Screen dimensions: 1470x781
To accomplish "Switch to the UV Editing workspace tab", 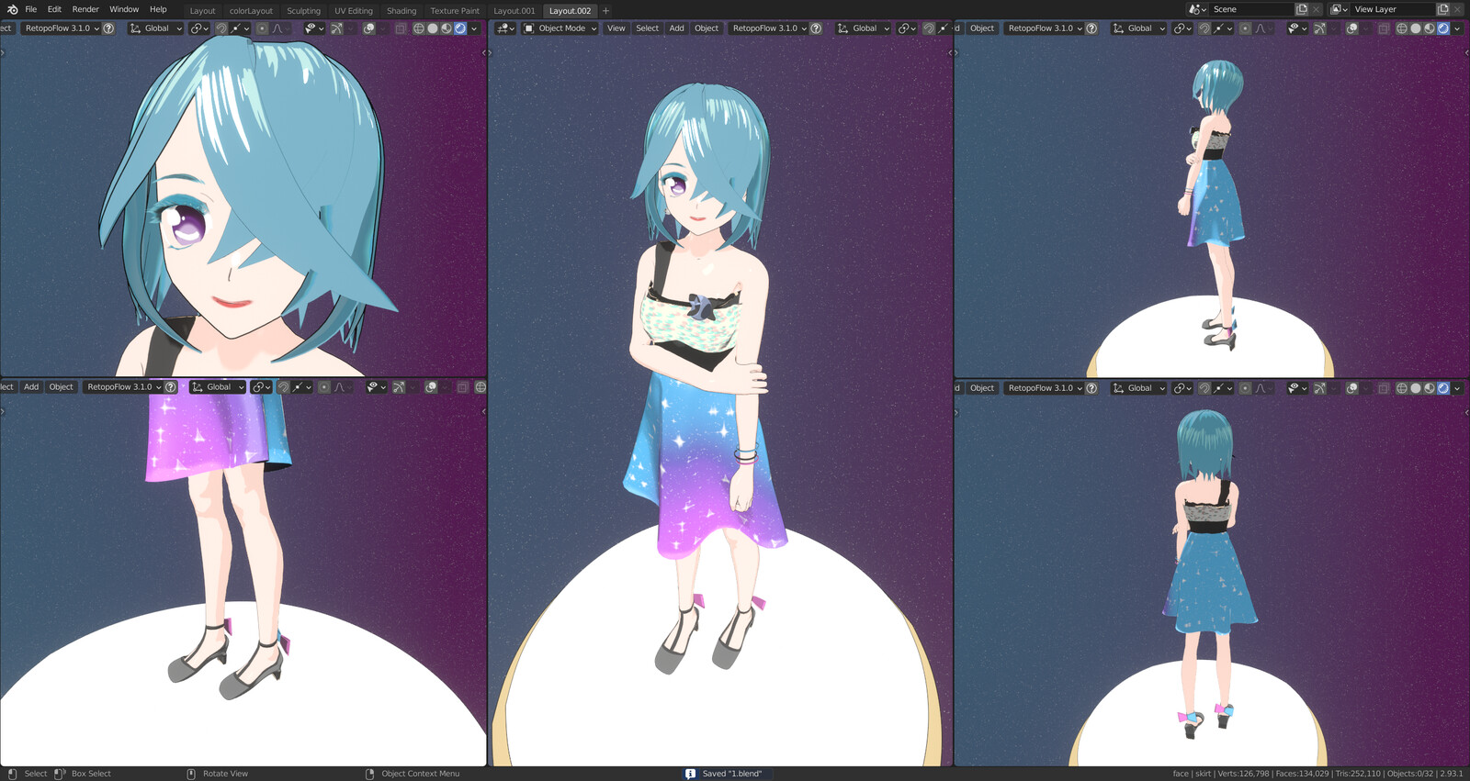I will click(x=354, y=11).
